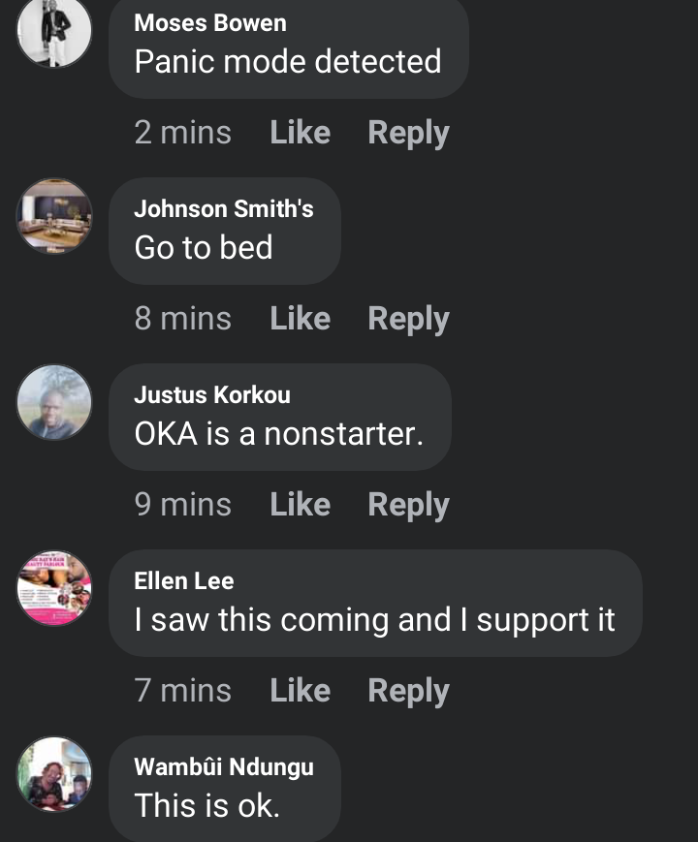Screen dimensions: 698x842
Task: Like Moses Bowen's comment
Action: click(x=300, y=132)
